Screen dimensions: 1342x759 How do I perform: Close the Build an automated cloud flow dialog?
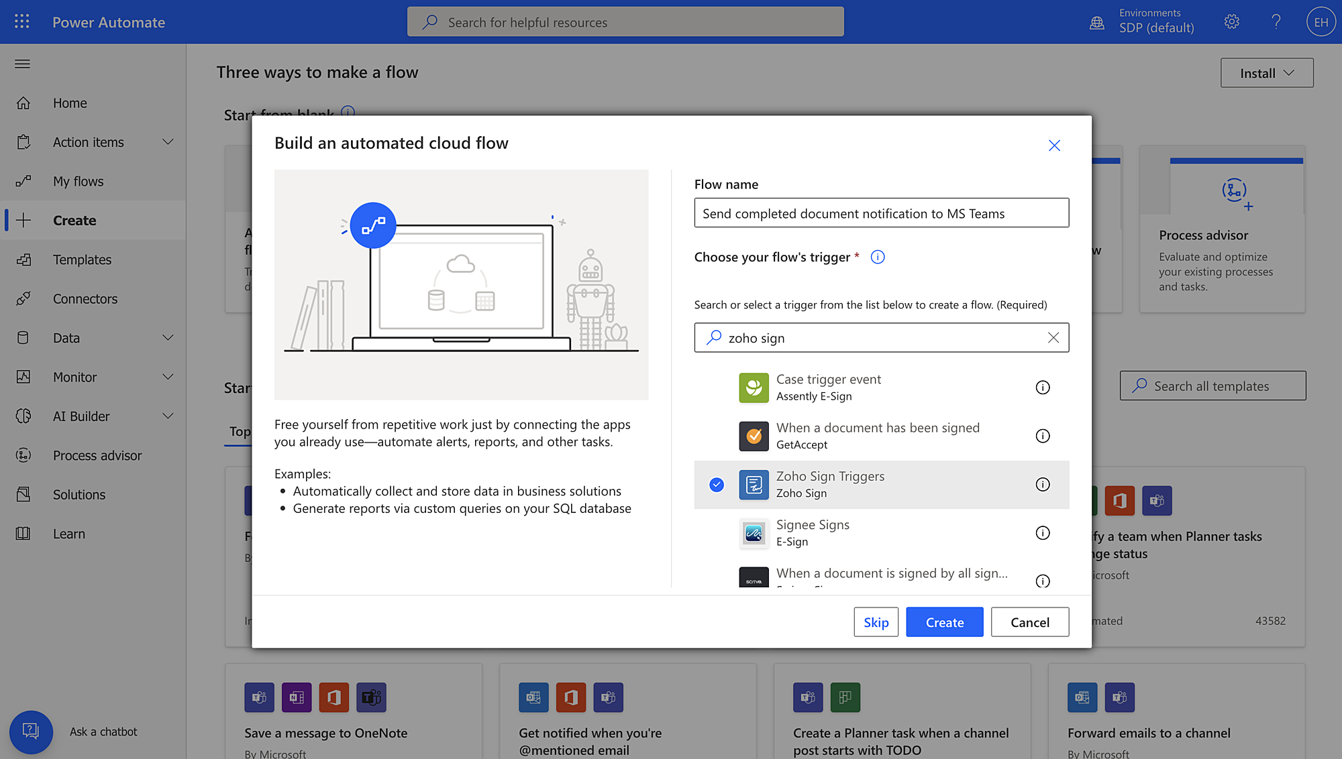[x=1054, y=145]
